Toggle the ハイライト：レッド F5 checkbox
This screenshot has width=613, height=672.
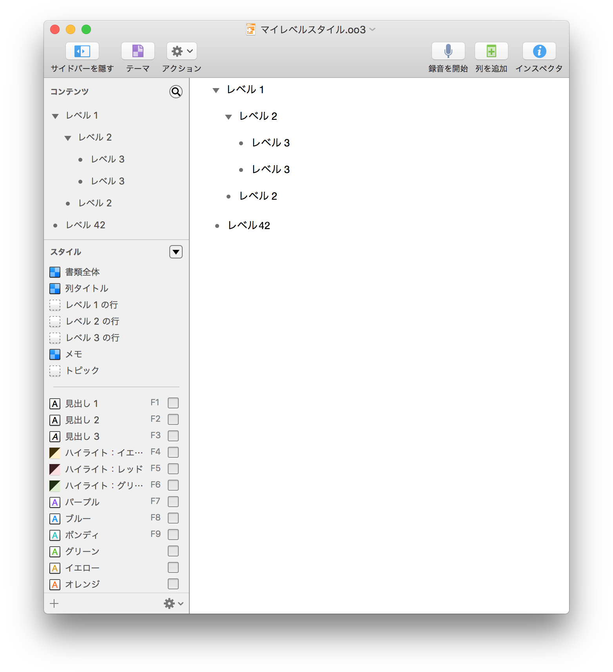173,469
